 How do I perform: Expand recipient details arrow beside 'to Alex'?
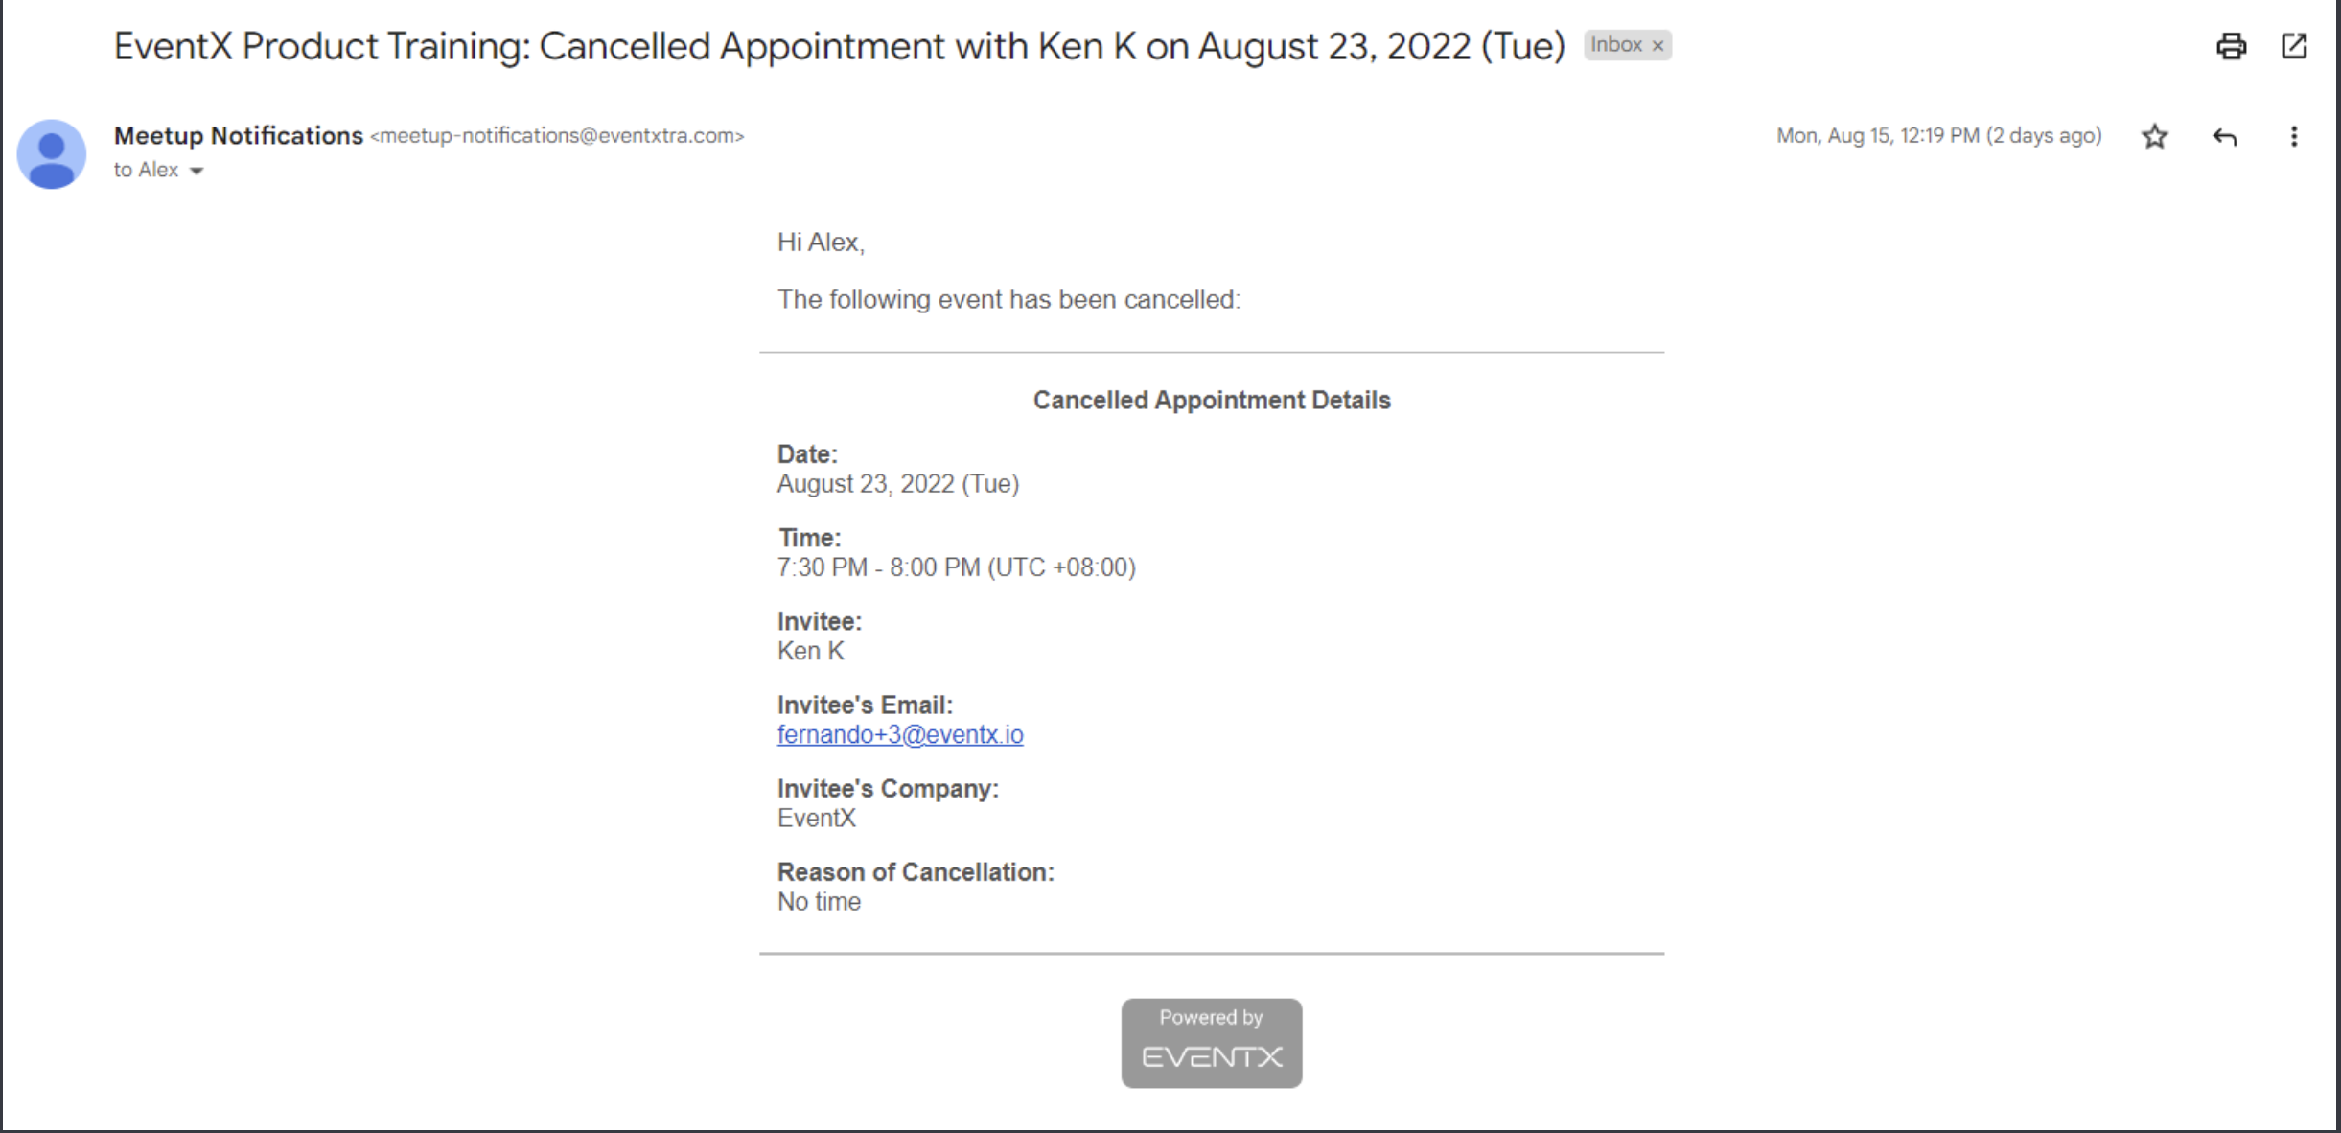click(x=197, y=172)
